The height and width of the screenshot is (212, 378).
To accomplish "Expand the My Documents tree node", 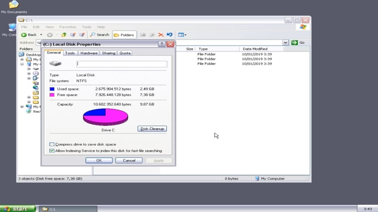I will (x=22, y=59).
